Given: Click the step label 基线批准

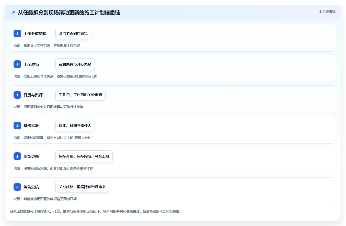Looking at the screenshot, I should [31, 126].
